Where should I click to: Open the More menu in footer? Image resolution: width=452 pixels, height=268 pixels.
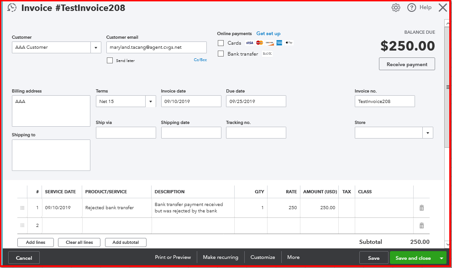click(294, 257)
